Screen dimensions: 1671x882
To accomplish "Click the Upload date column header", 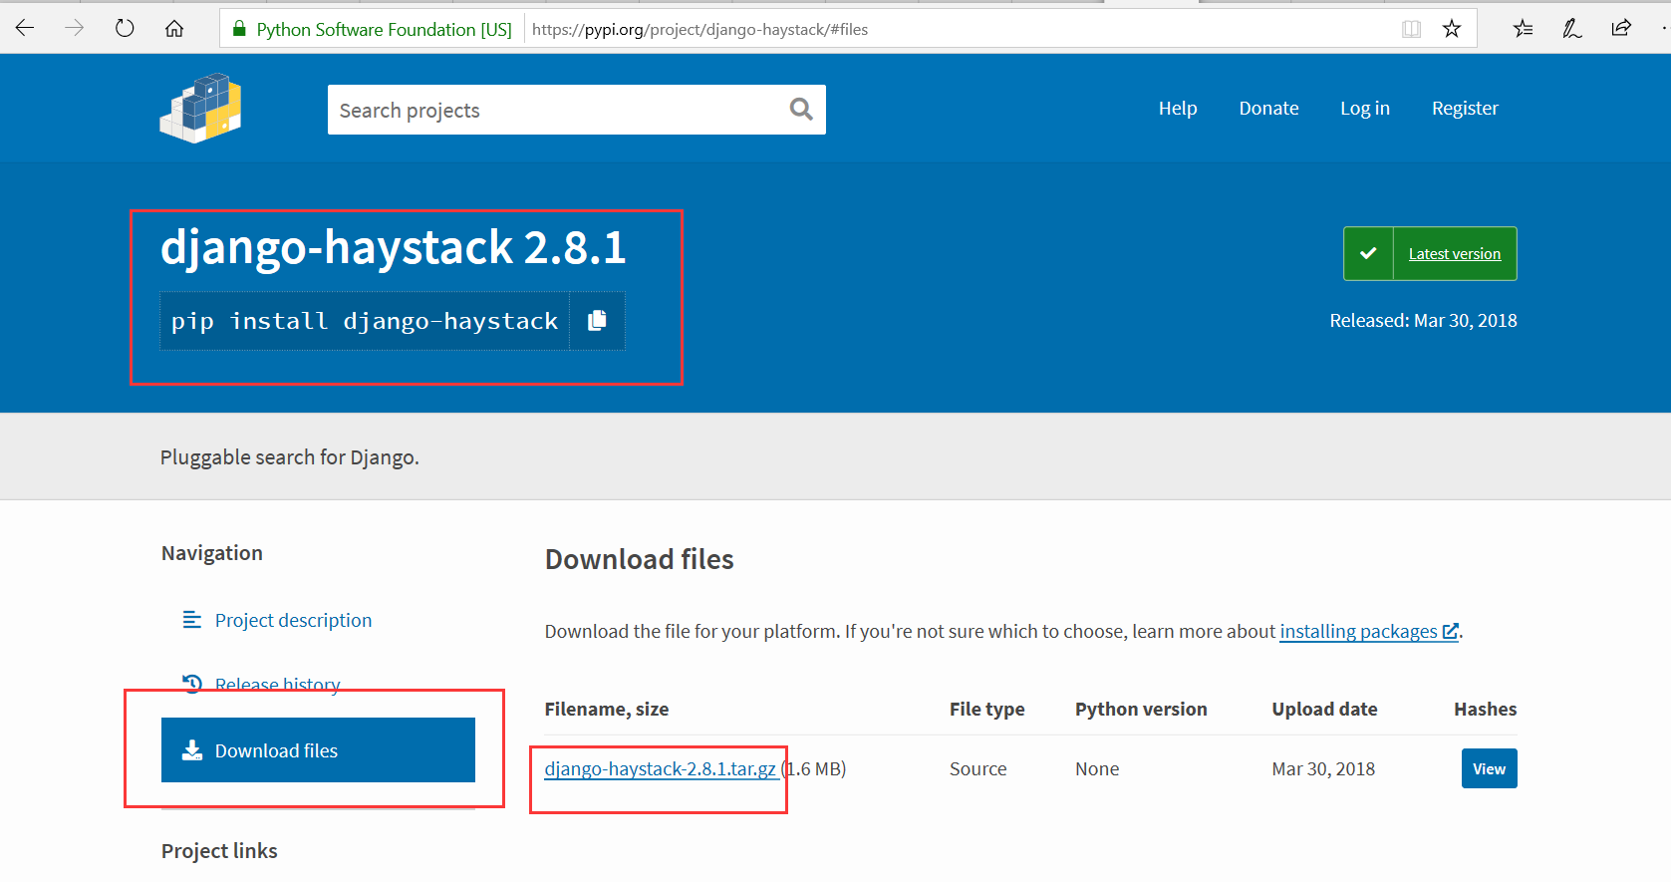I will click(1324, 709).
